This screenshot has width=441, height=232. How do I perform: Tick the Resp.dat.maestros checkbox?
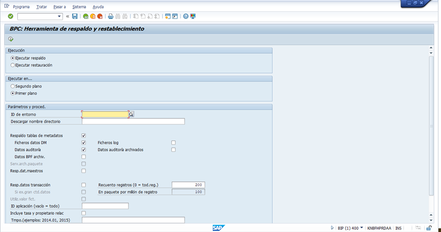[84, 171]
